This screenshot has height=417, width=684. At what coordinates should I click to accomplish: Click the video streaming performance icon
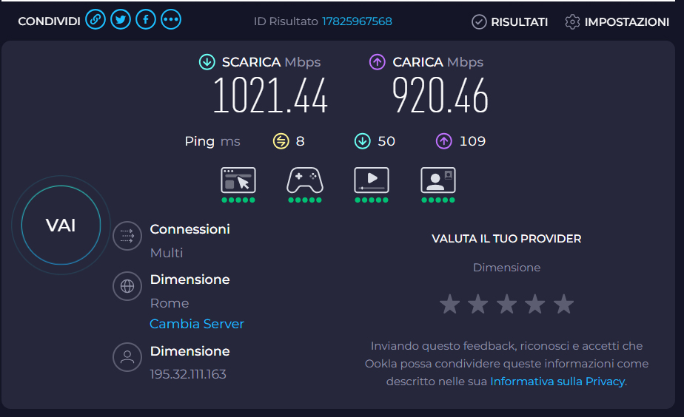coord(372,180)
